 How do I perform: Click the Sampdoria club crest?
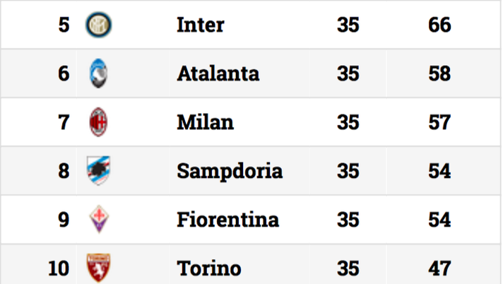[x=99, y=171]
